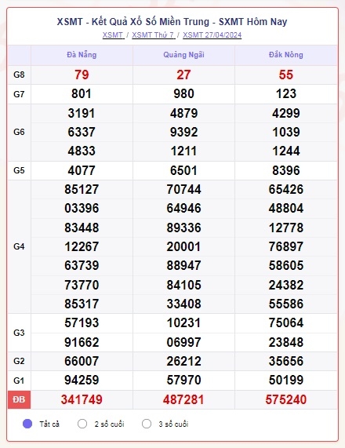
Task: Click the special prize number 575240
Action: [286, 399]
